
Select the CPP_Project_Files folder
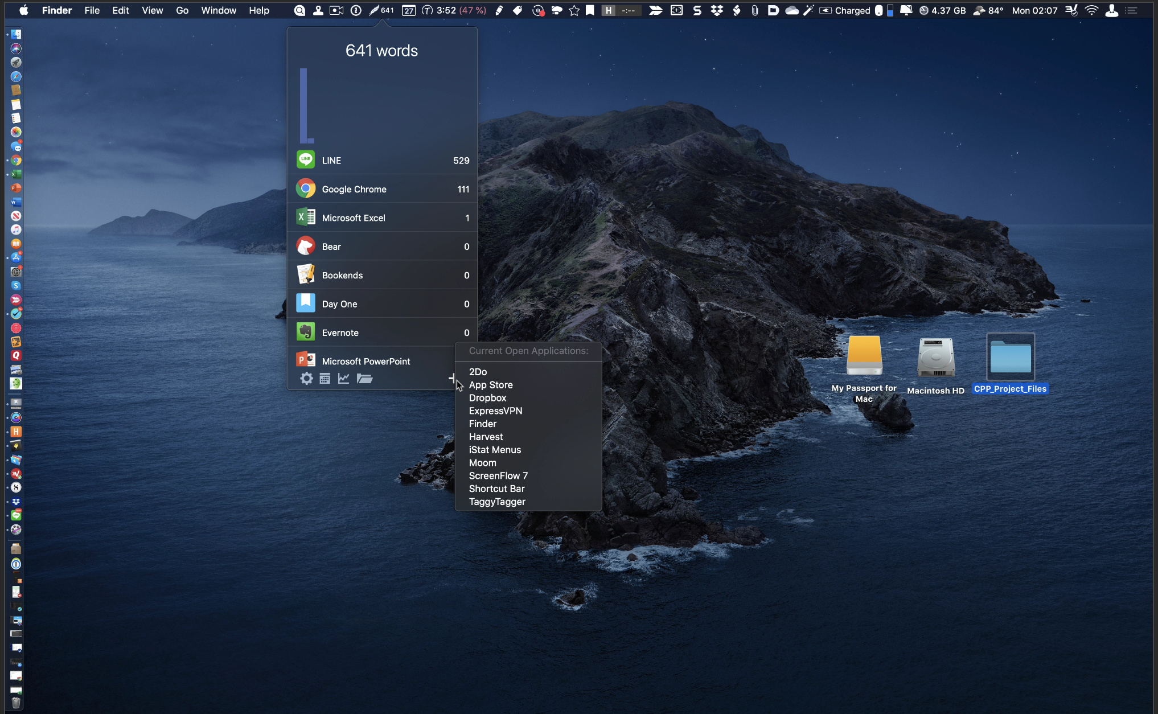(1011, 357)
